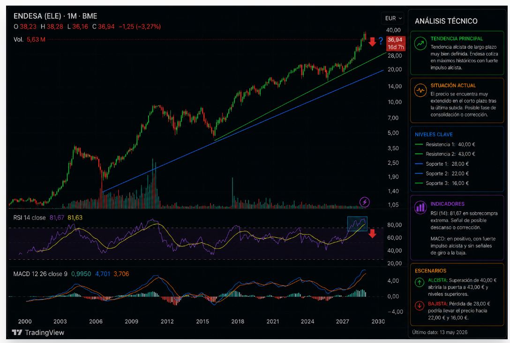The height and width of the screenshot is (343, 510).
Task: Click the BAJISTA scenario label
Action: coord(438,304)
